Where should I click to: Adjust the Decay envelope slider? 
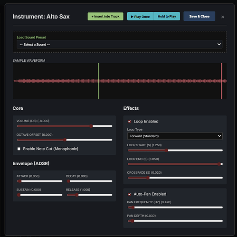(89, 181)
